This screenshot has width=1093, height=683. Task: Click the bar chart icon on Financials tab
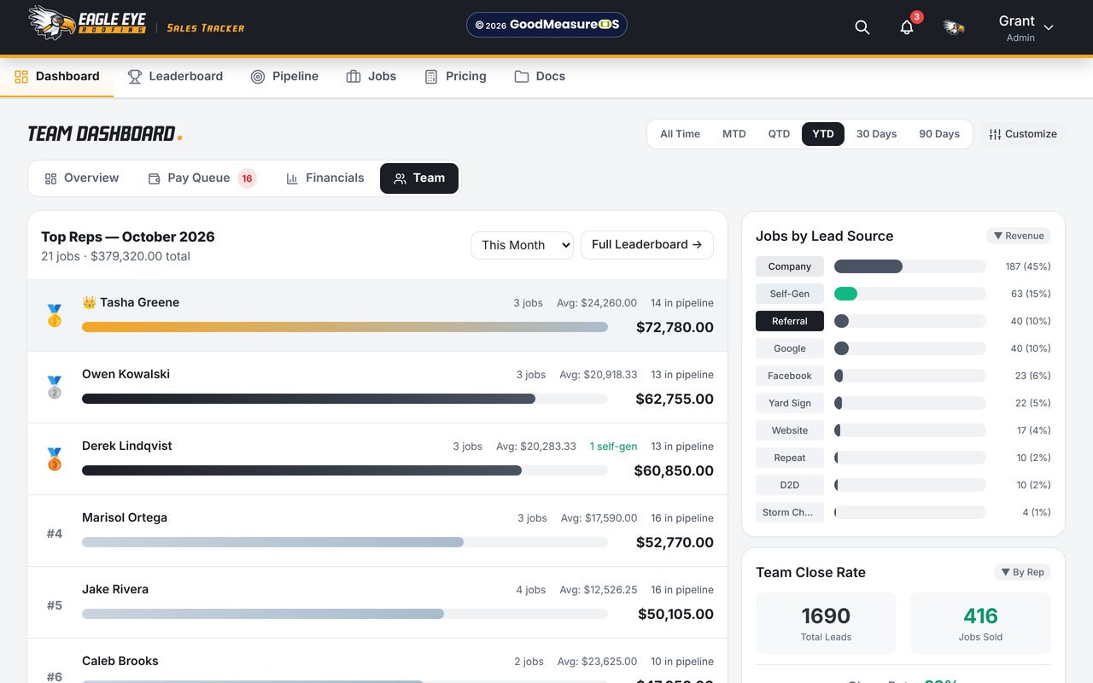click(292, 178)
